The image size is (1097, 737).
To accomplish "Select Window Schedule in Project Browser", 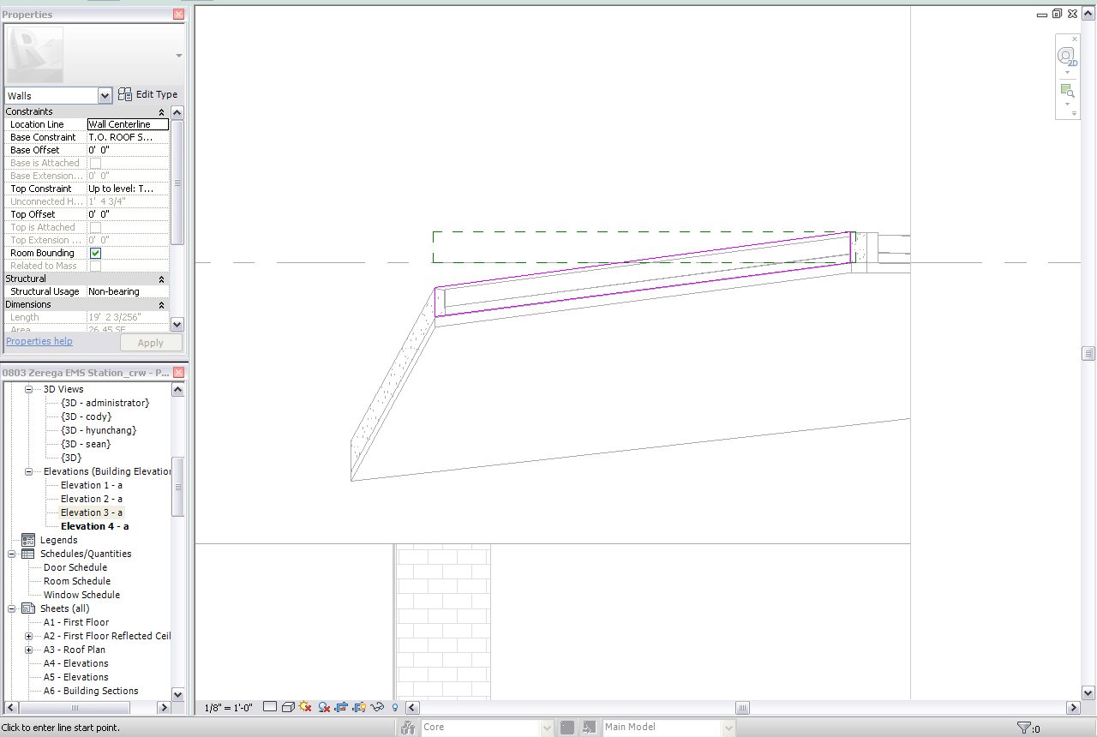I will pos(81,595).
